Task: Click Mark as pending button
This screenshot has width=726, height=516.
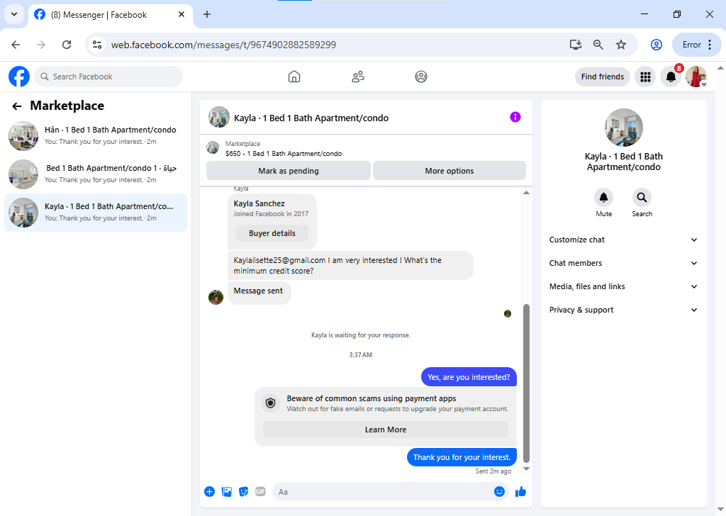Action: (x=289, y=171)
